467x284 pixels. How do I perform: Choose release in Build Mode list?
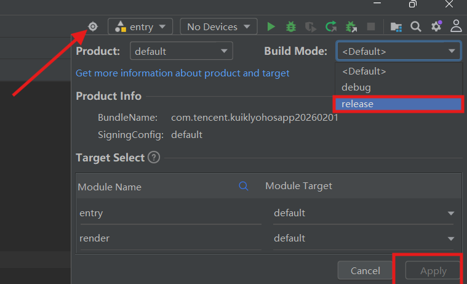[399, 104]
